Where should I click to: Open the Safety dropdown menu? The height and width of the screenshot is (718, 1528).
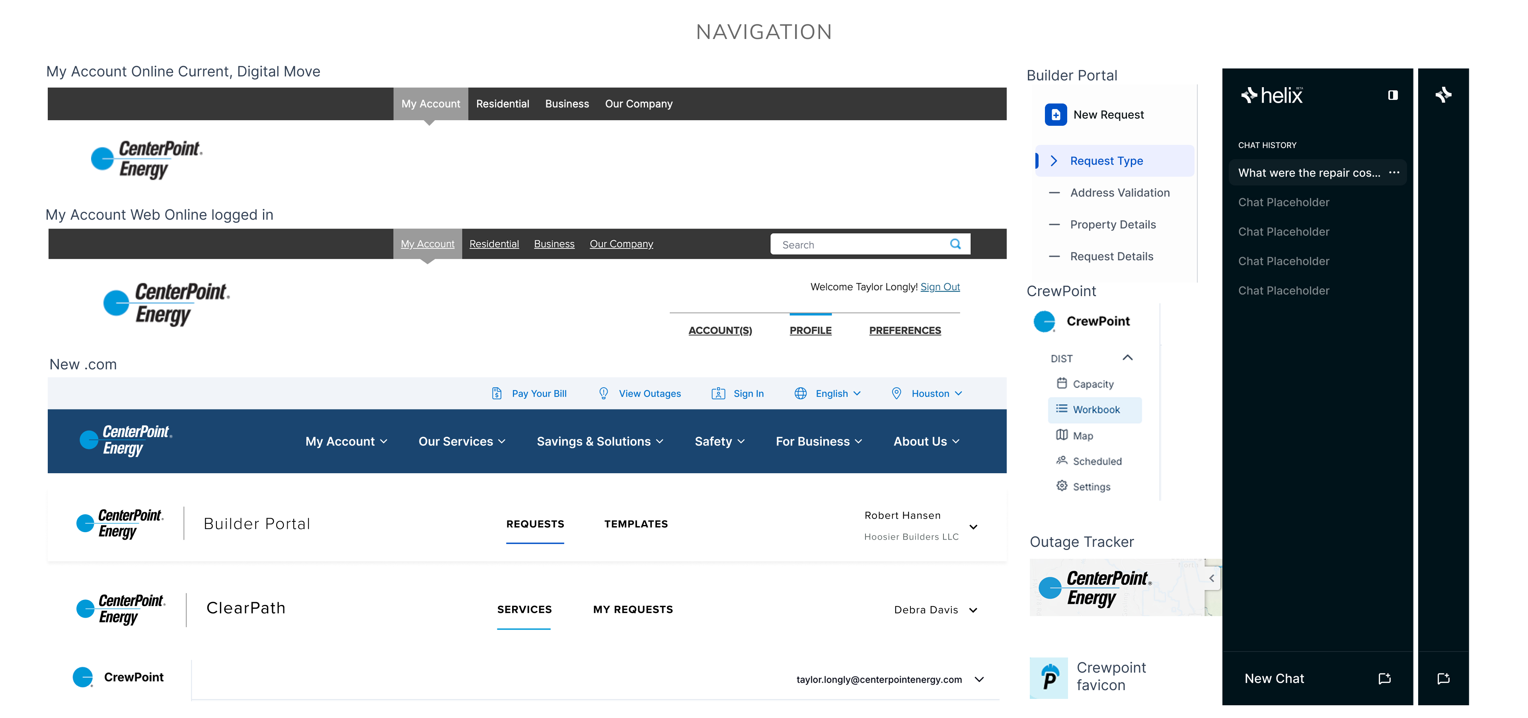(719, 441)
